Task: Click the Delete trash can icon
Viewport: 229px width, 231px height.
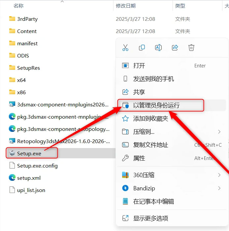Action: [x=191, y=48]
